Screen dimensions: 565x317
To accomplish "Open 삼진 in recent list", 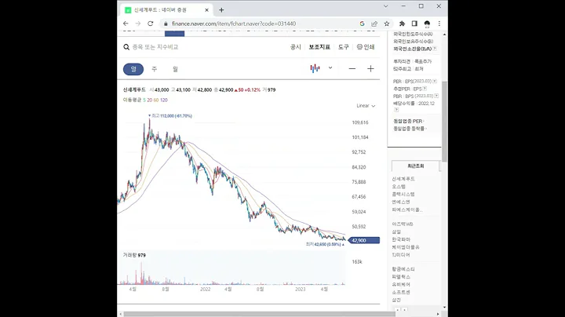I will point(396,300).
